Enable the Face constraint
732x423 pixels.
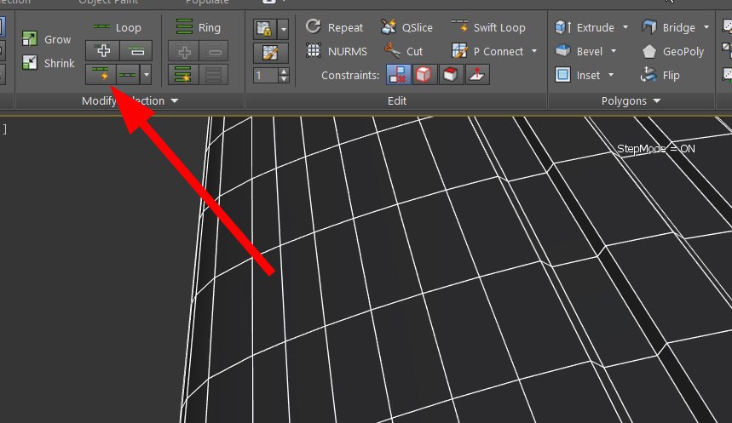coord(451,75)
